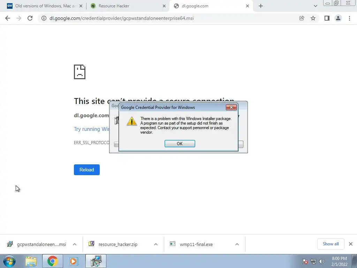
Task: Bookmark this page with star icon
Action: [313, 18]
